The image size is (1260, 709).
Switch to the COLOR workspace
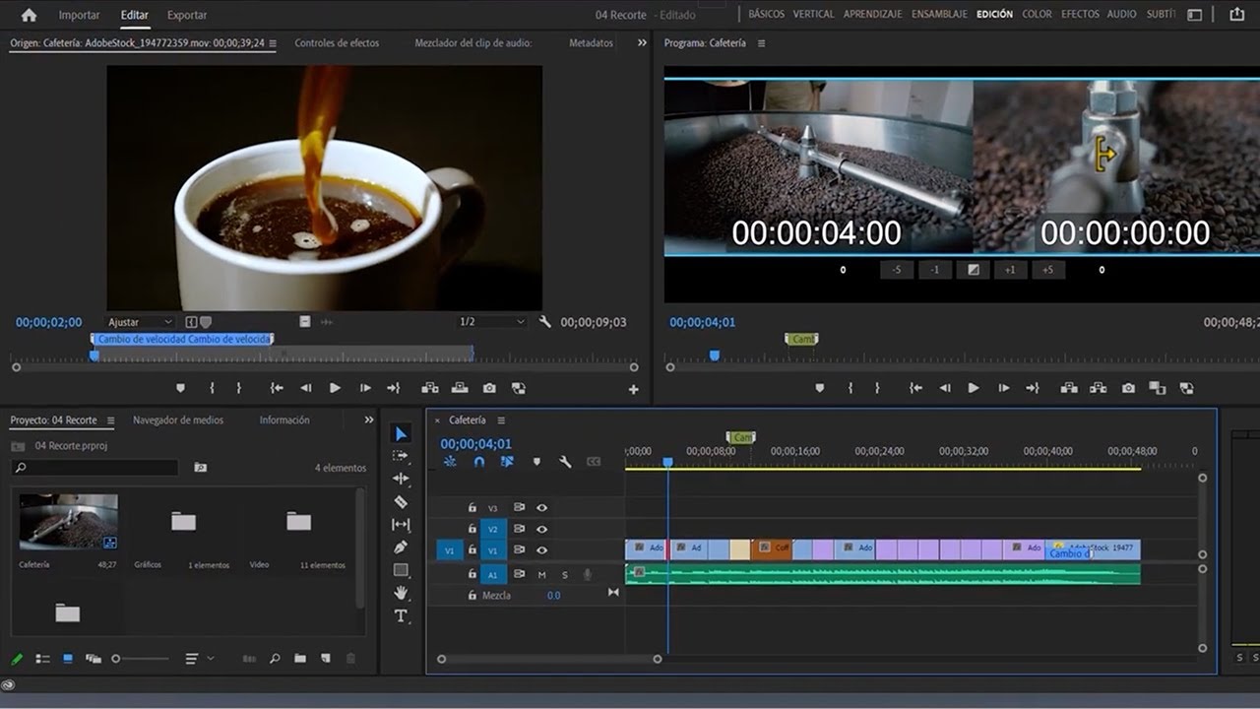[x=1037, y=15]
